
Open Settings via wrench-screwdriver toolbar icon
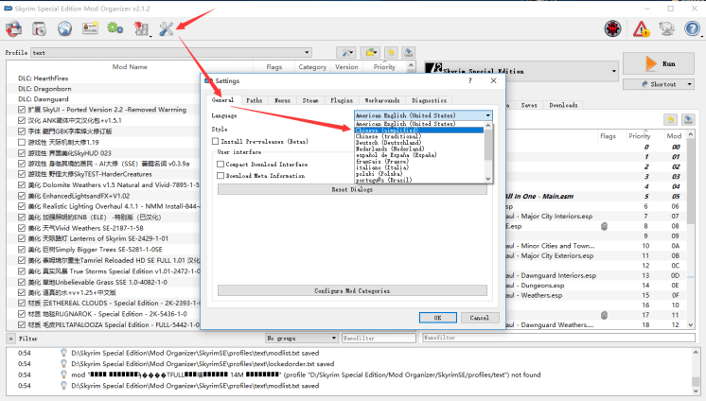tap(167, 28)
